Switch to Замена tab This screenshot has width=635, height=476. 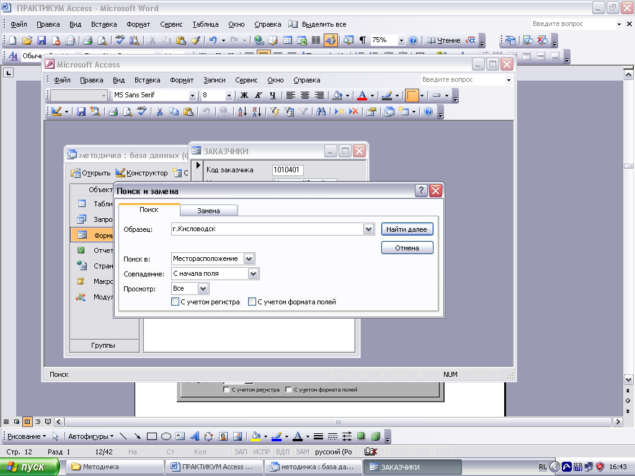tap(208, 211)
